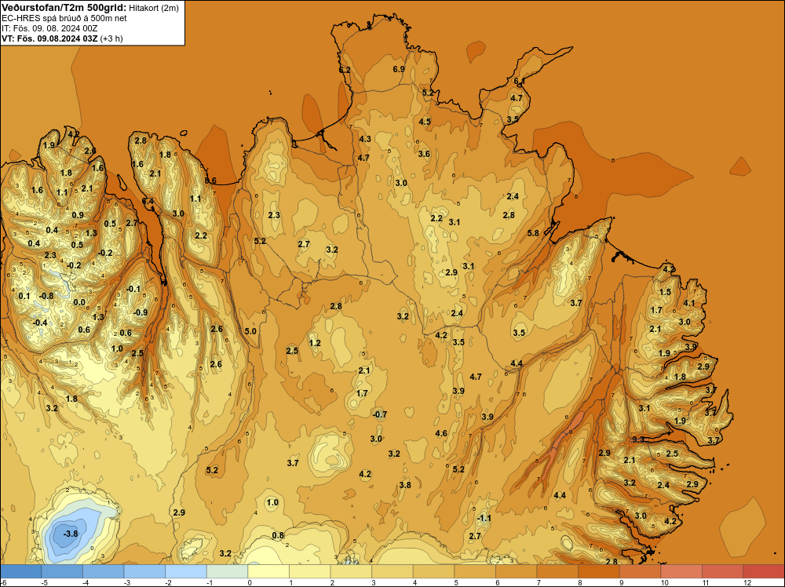Click the 12 tick label on color scale
Viewport: 785px width, 587px height.
coord(747,582)
